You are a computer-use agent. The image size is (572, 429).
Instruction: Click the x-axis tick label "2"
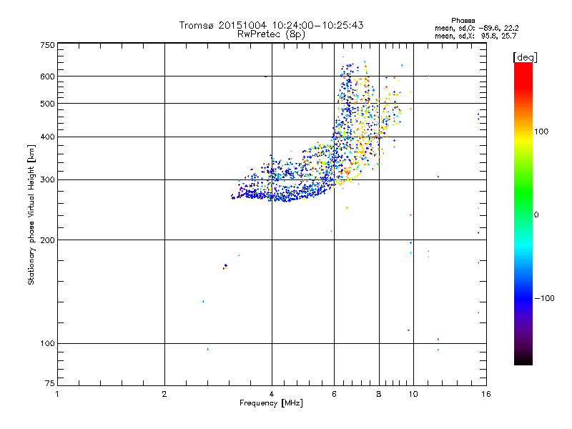(x=164, y=394)
